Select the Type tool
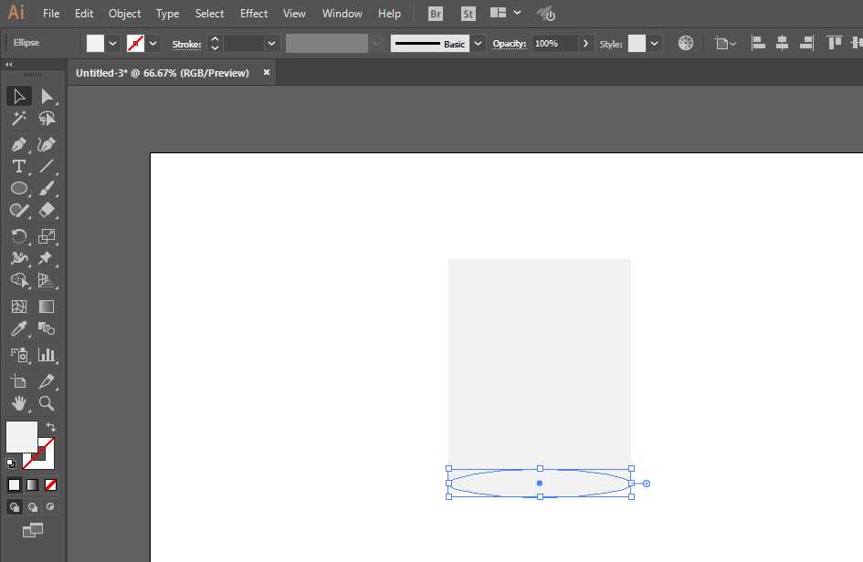Screen dimensions: 863x562 (x=19, y=166)
